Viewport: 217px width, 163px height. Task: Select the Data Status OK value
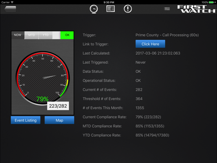(138, 72)
